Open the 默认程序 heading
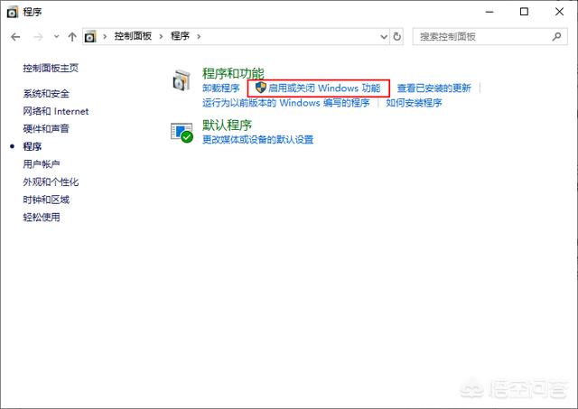 227,125
